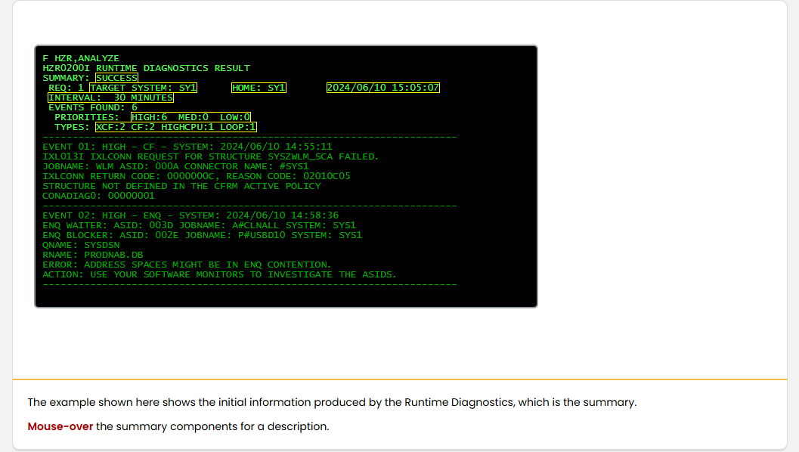The image size is (799, 452).
Task: Click the highlighted SUCCESS summary value
Action: (116, 78)
